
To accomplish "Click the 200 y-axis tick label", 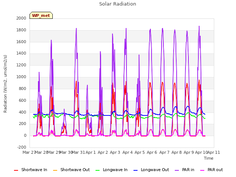I will click(x=22, y=124).
